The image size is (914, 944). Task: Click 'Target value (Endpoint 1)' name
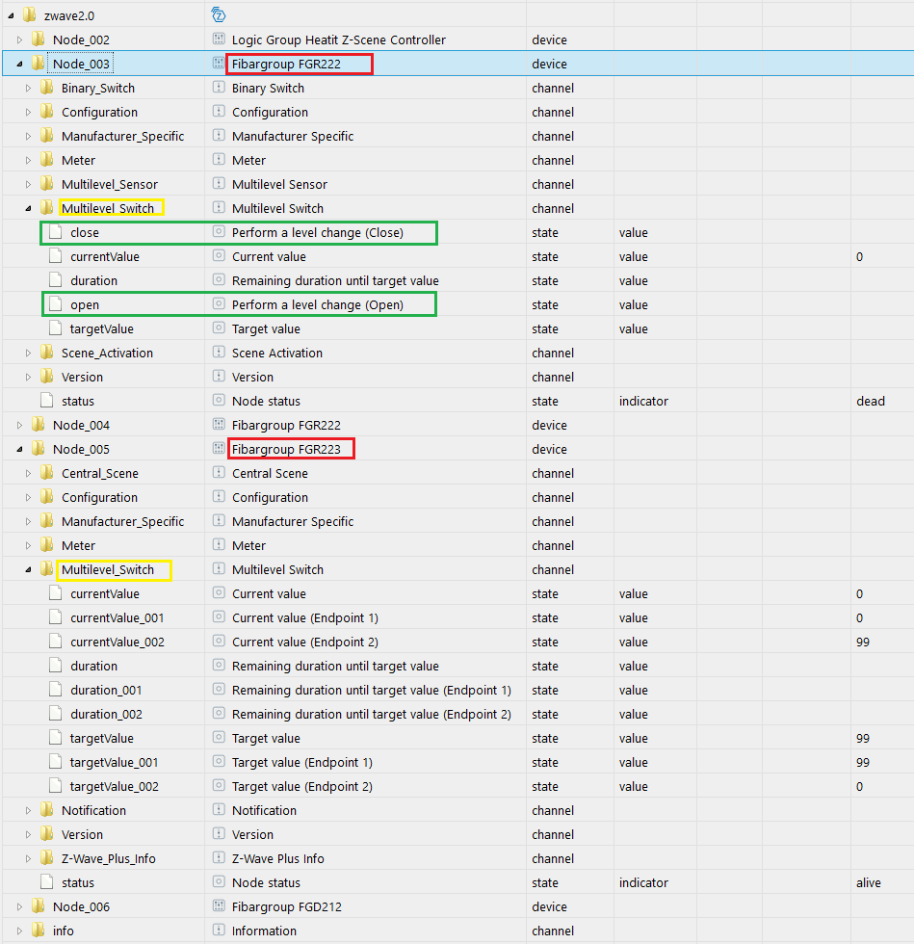click(302, 762)
